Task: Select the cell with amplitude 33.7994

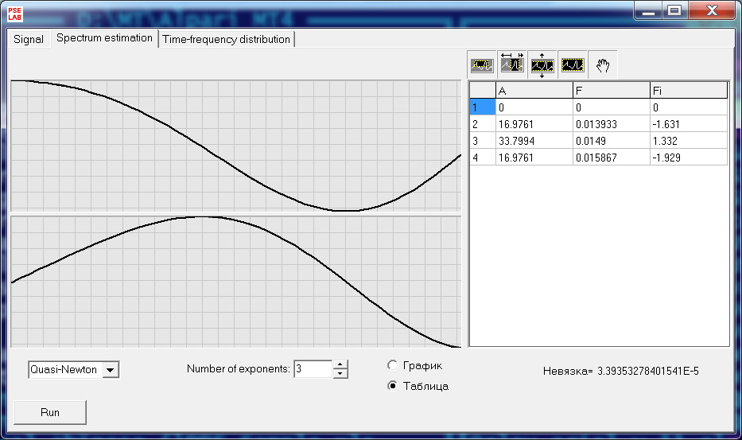Action: click(534, 141)
